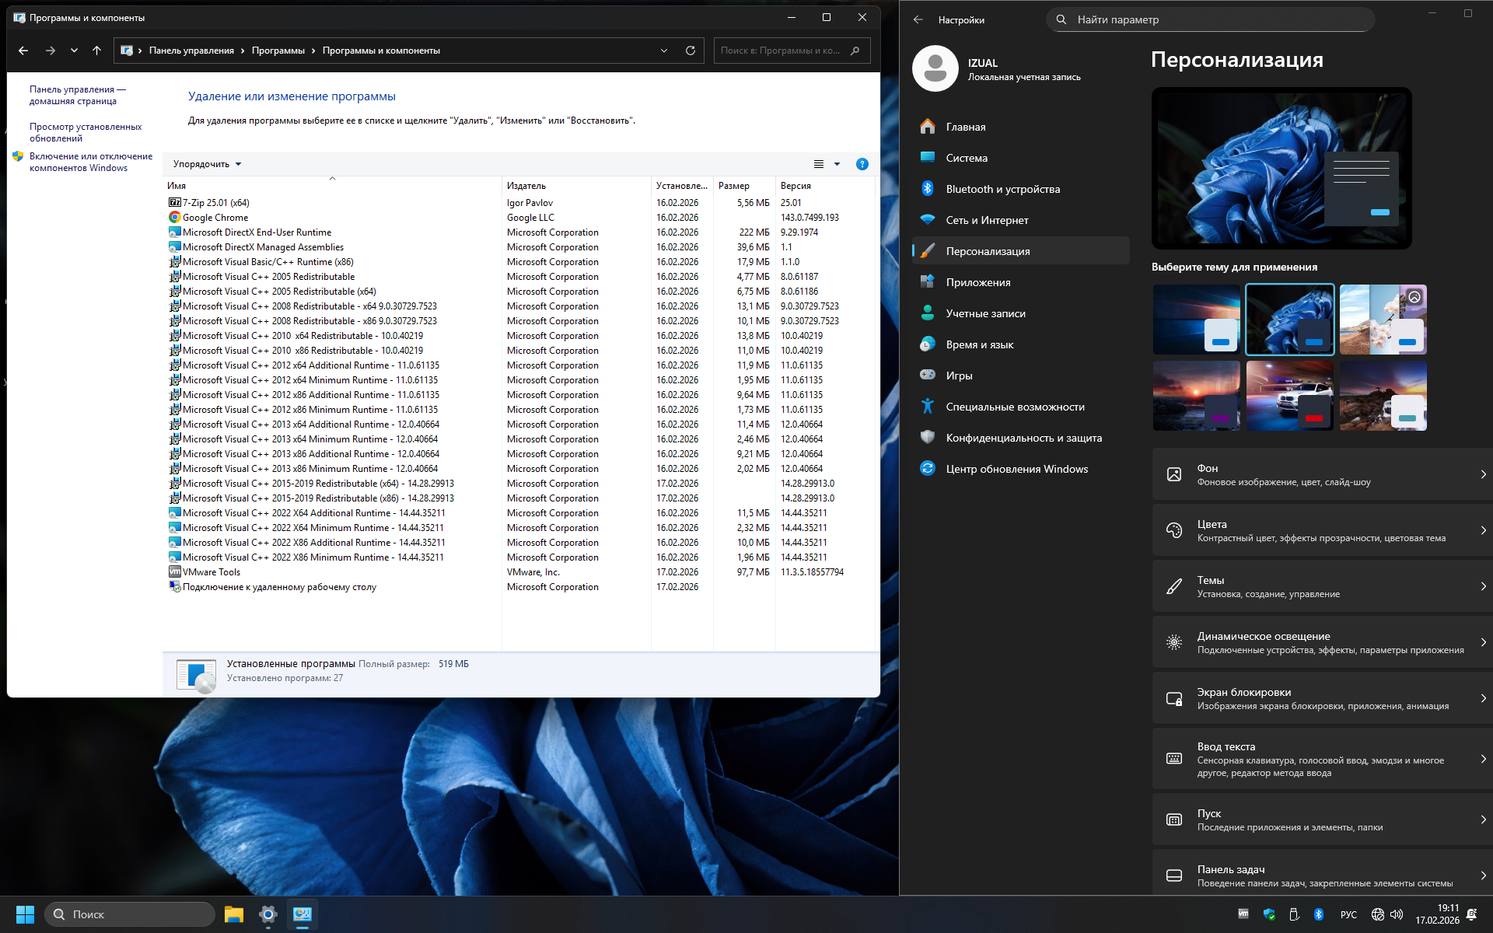
Task: Click the back arrow in Settings
Action: (x=918, y=20)
